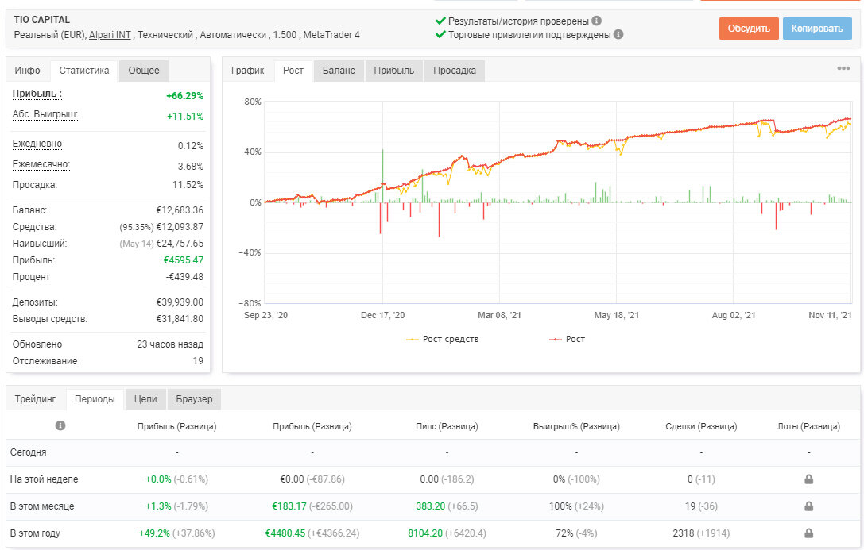Toggle the Рост legend series

(x=567, y=340)
